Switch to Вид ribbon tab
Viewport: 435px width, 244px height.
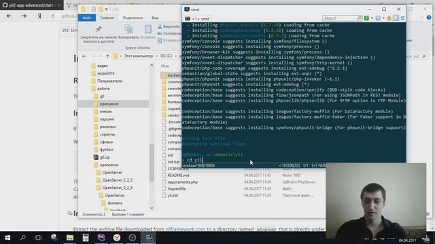click(x=155, y=18)
